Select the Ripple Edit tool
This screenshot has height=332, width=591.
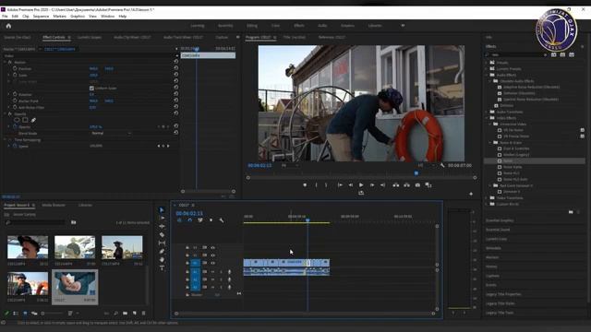(162, 226)
